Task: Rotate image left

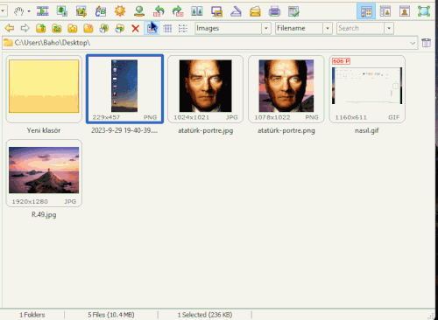Action: 159,11
